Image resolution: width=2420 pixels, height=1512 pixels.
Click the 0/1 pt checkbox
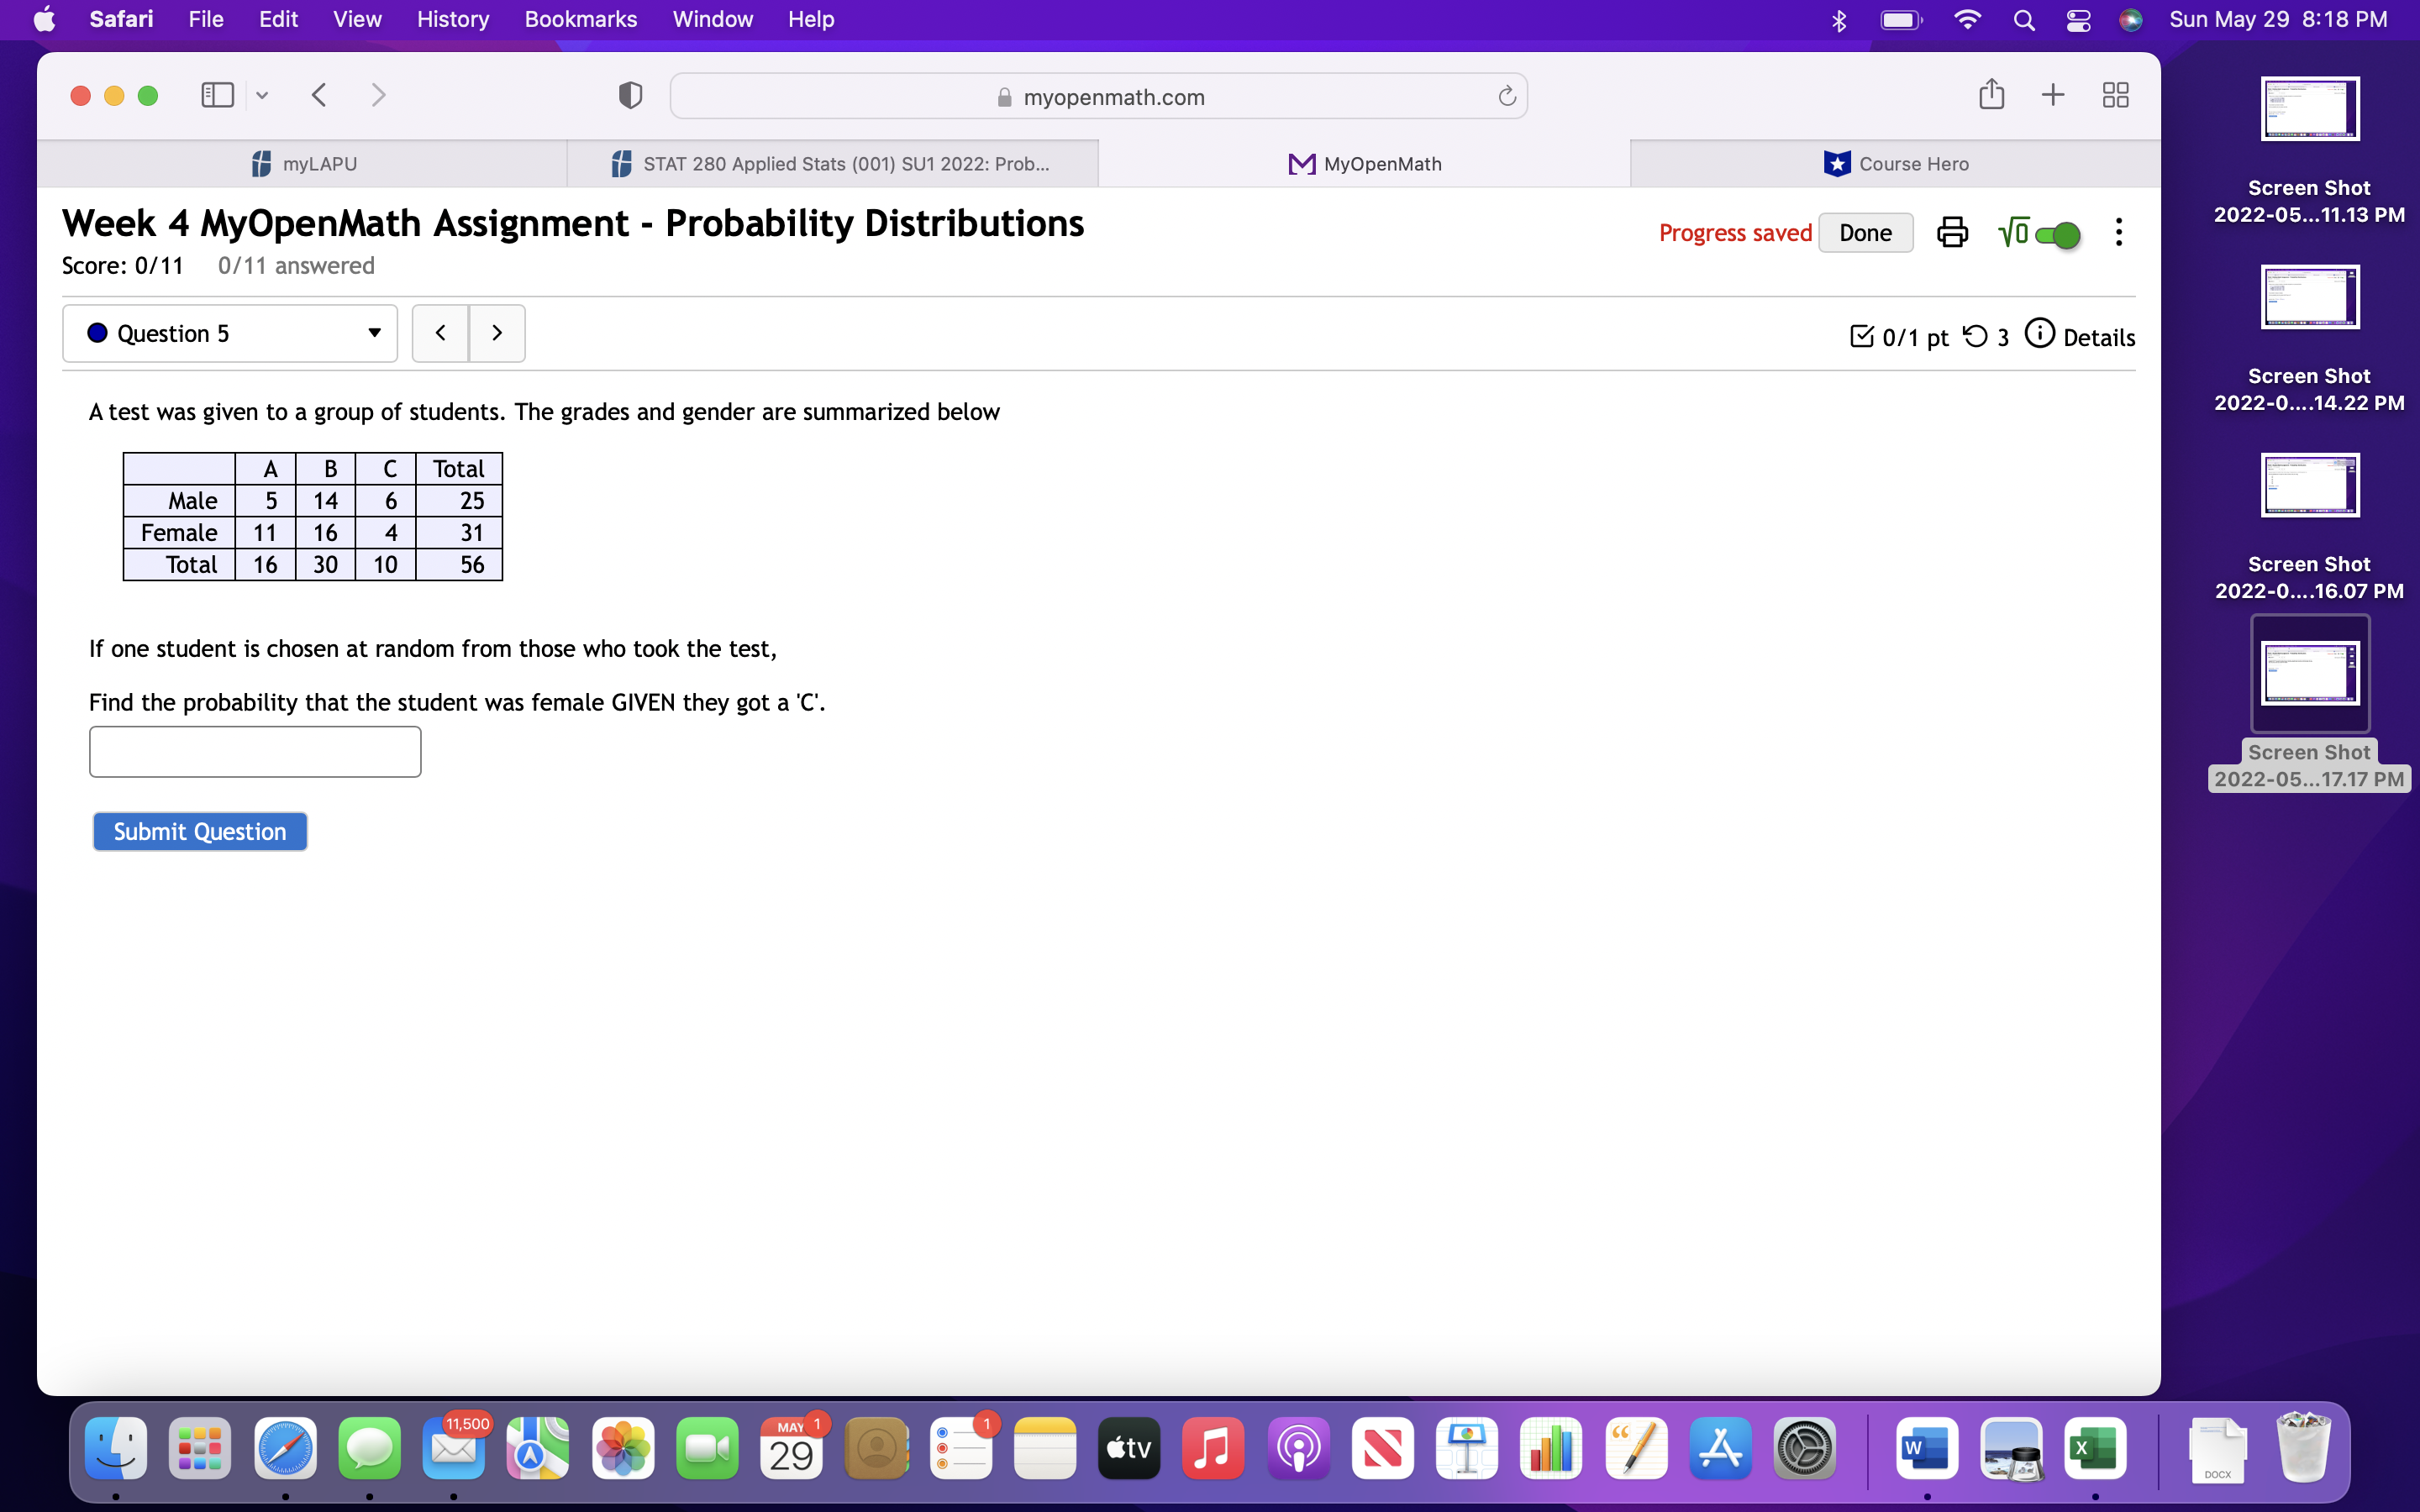[x=1861, y=335]
